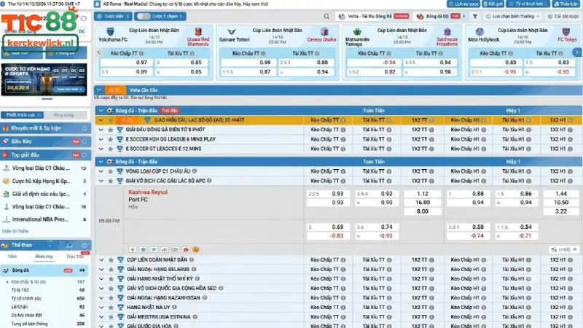Click the search magnifier icon

[x=326, y=16]
